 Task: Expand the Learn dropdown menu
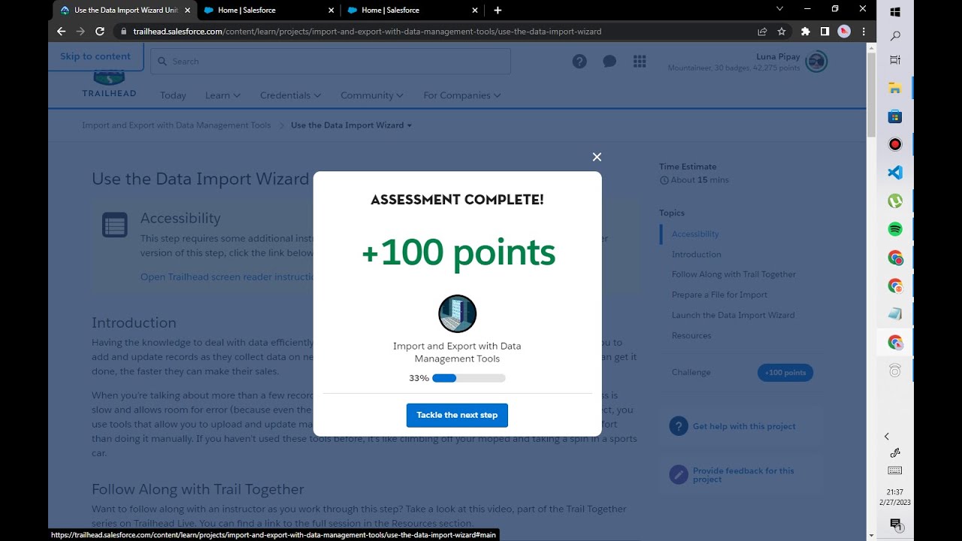tap(222, 95)
